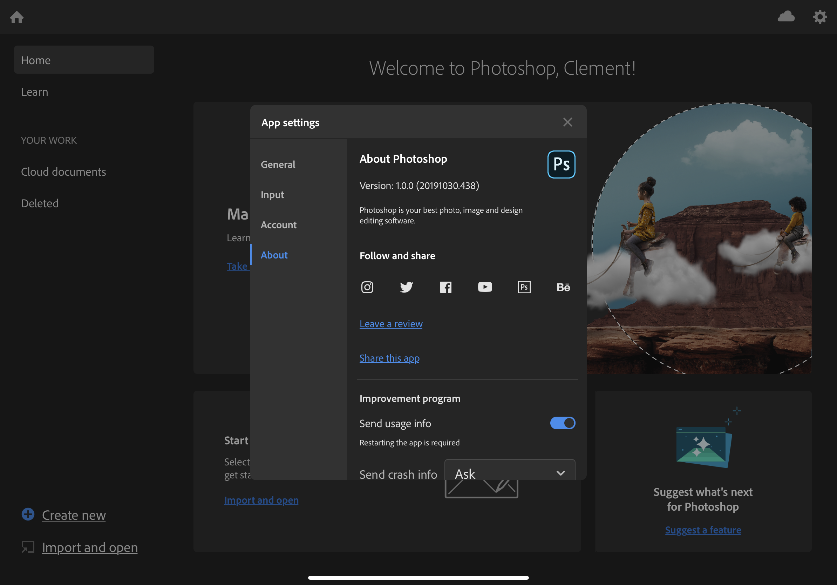
Task: Switch to the General settings tab
Action: (x=278, y=164)
